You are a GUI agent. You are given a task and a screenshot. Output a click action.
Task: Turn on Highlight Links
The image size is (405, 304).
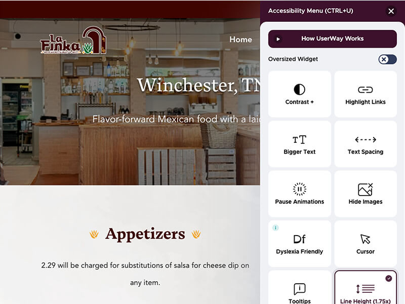(366, 94)
